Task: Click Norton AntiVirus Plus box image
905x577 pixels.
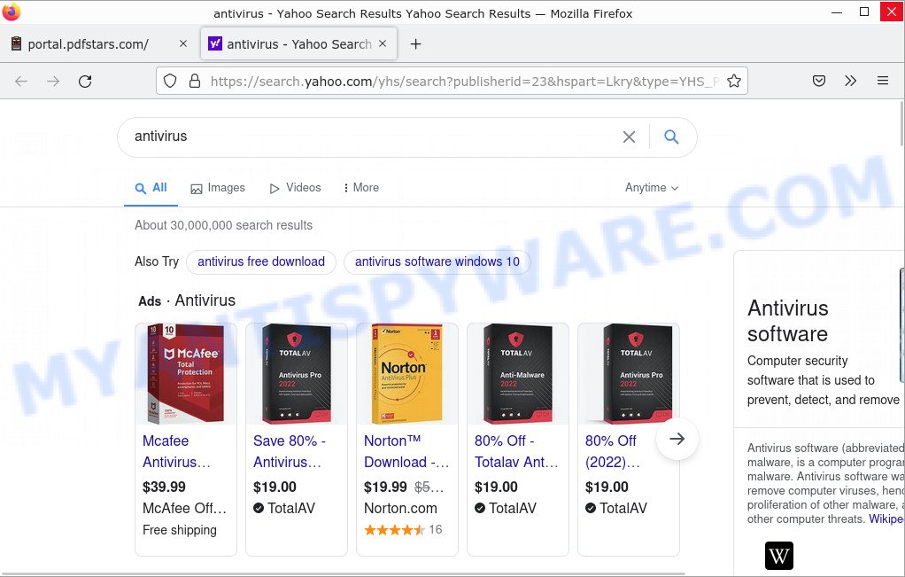Action: 407,374
